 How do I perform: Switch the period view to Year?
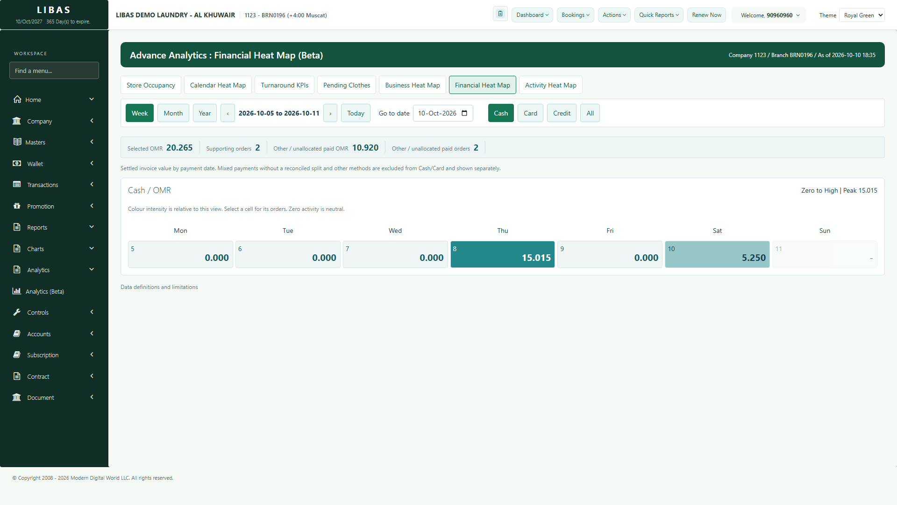tap(205, 113)
